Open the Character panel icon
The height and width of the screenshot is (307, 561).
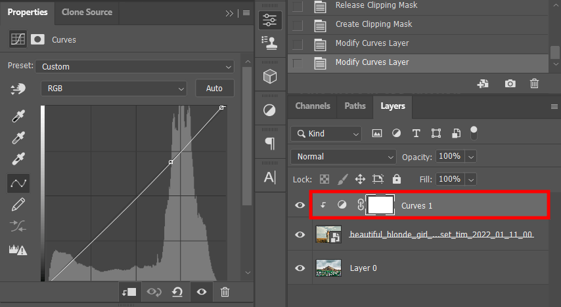click(x=270, y=177)
